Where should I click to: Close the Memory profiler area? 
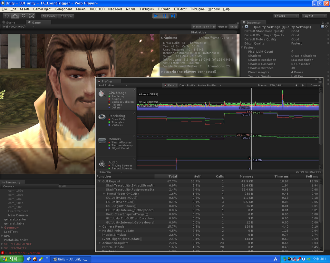pos(134,136)
